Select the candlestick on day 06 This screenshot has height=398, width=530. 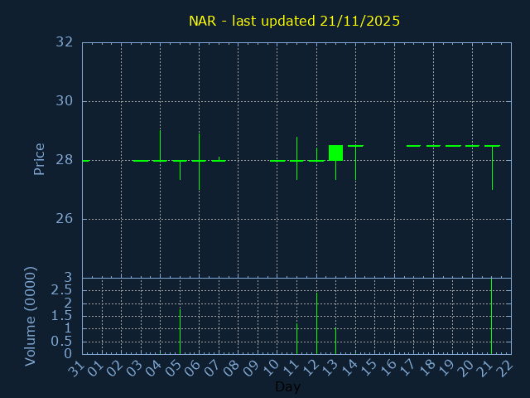click(199, 161)
